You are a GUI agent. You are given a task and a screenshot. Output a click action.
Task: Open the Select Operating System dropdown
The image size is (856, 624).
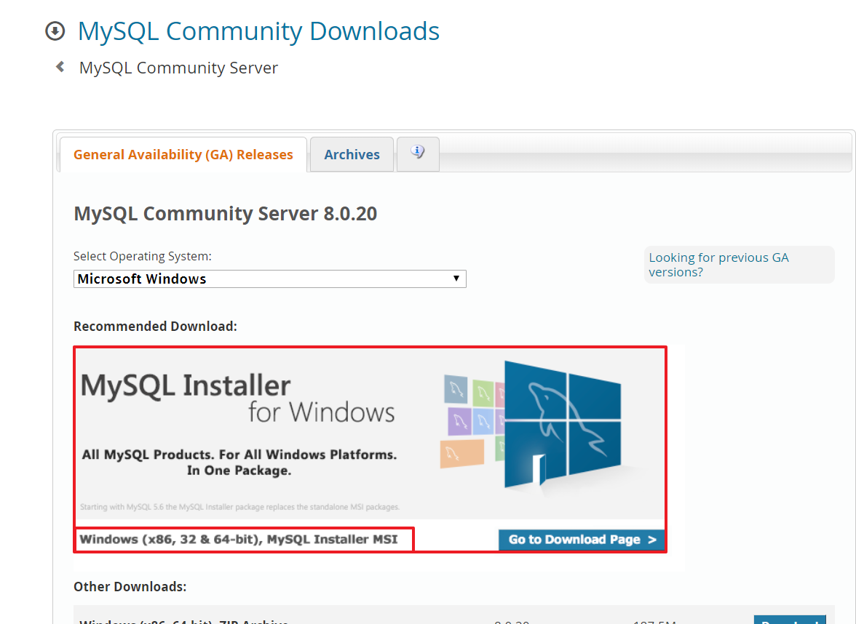[269, 279]
